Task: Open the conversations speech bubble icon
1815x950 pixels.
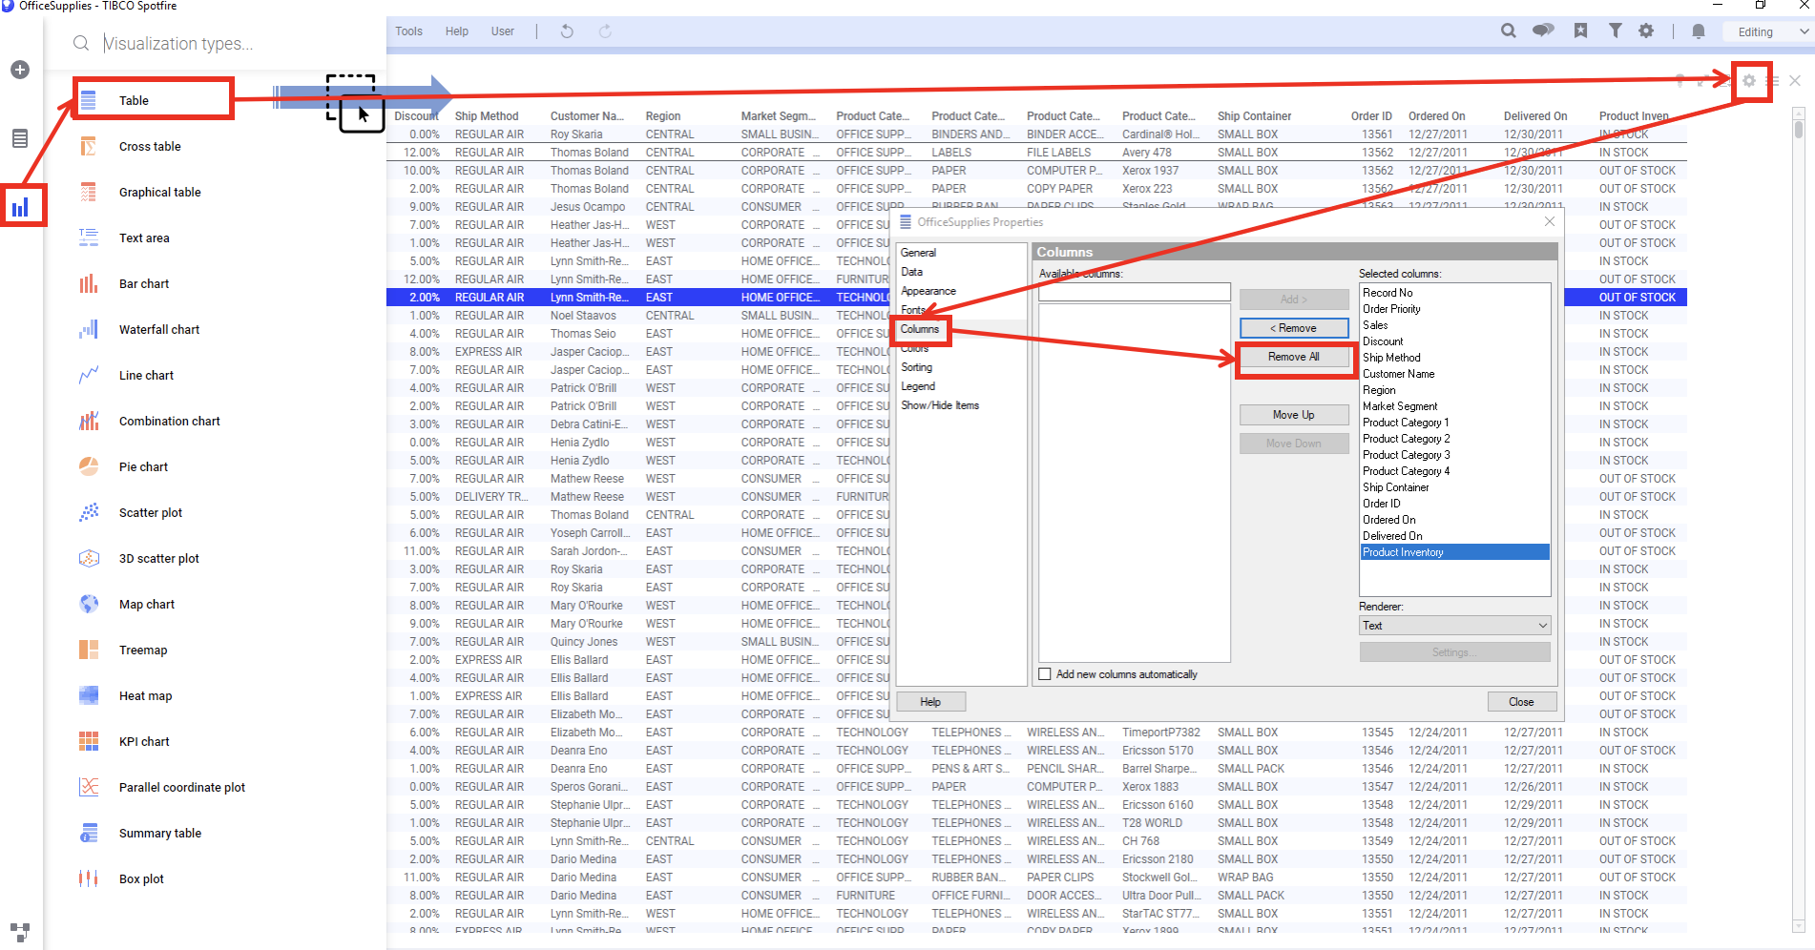Action: tap(1543, 31)
